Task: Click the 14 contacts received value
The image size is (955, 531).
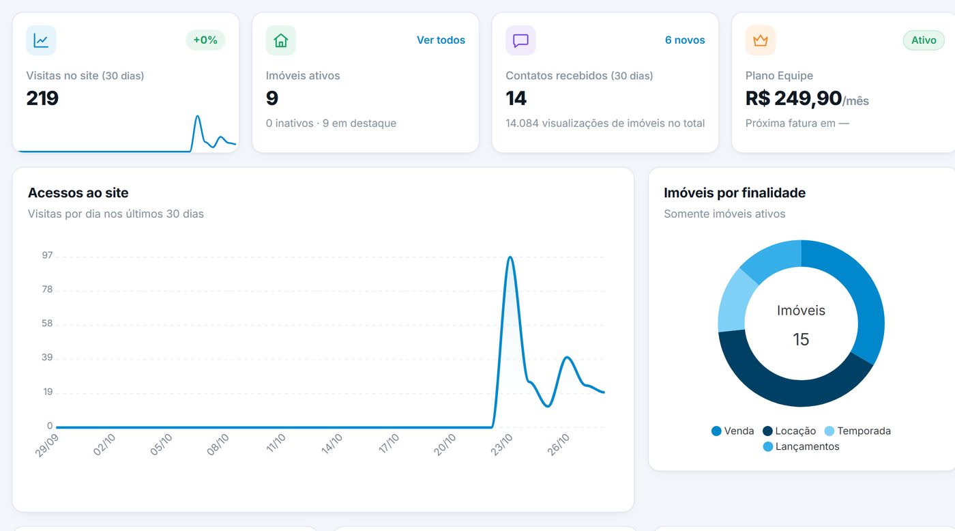Action: [x=516, y=98]
